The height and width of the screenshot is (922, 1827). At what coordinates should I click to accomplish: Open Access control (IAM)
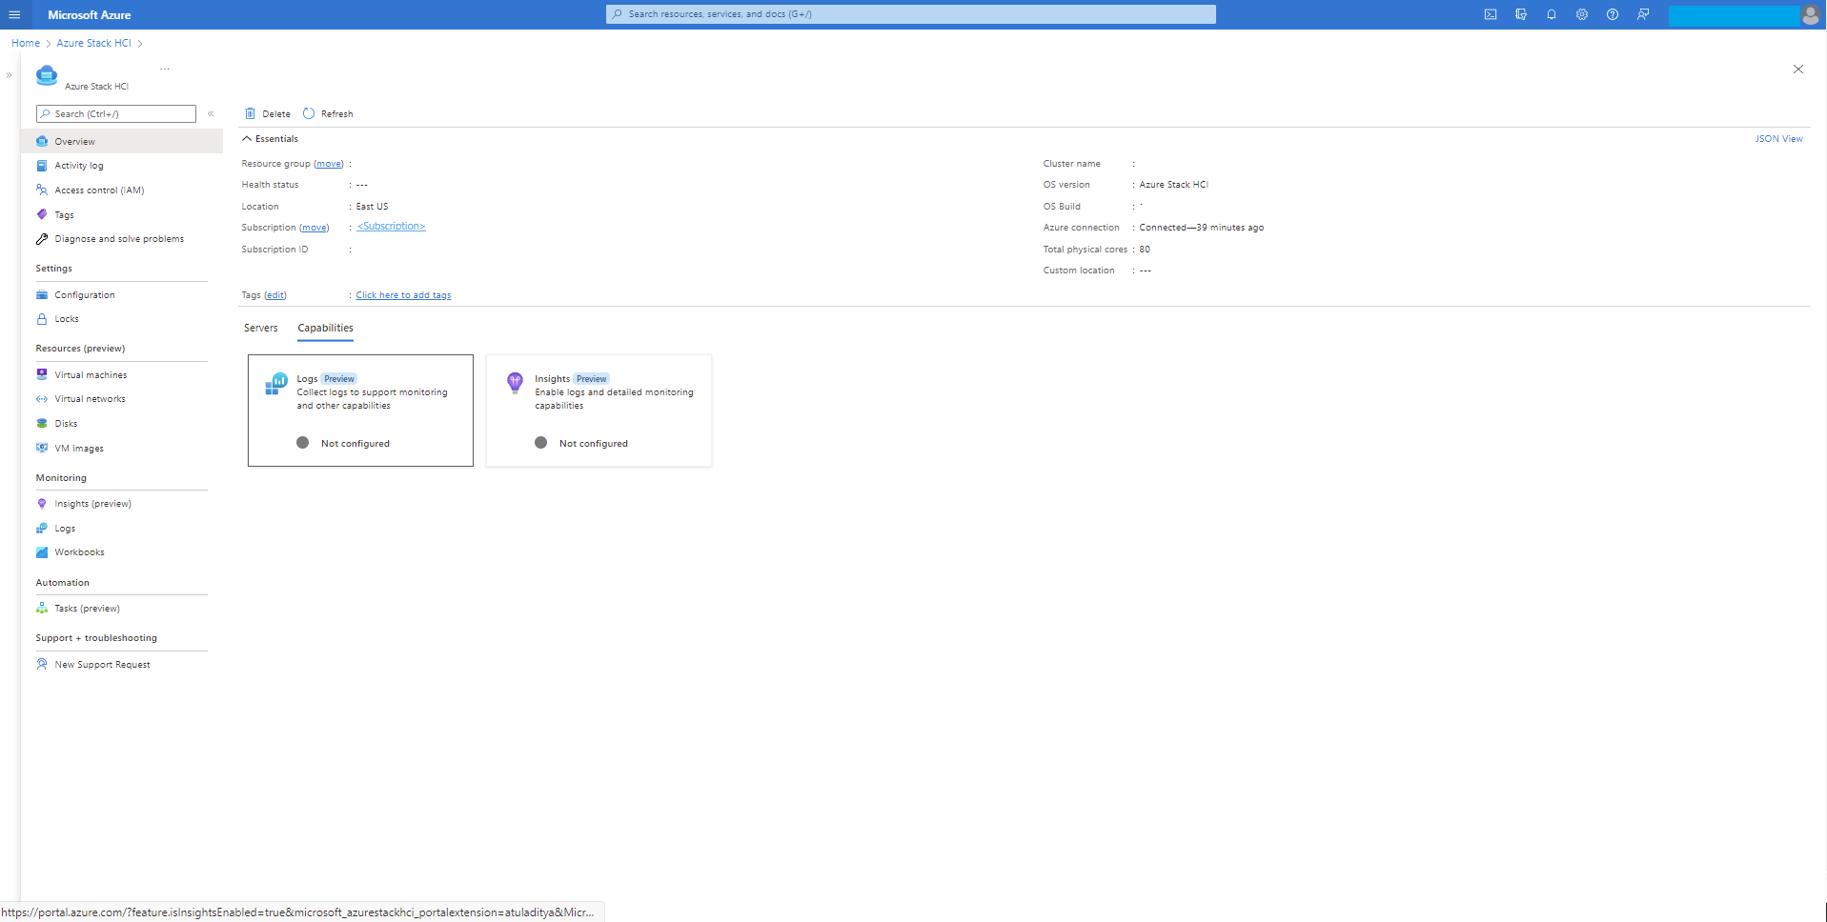point(100,190)
